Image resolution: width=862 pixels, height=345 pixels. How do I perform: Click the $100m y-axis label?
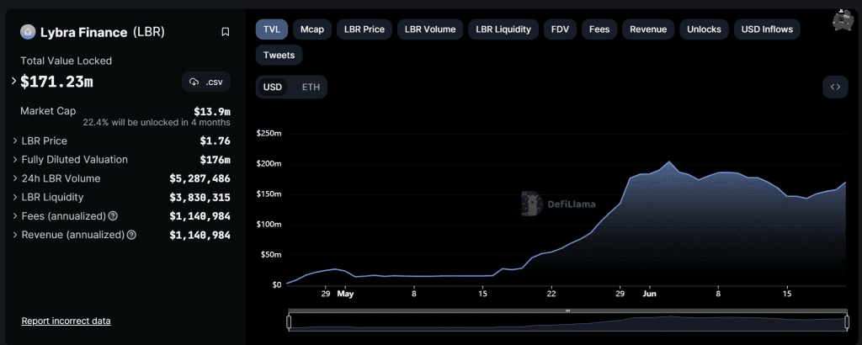(x=269, y=224)
